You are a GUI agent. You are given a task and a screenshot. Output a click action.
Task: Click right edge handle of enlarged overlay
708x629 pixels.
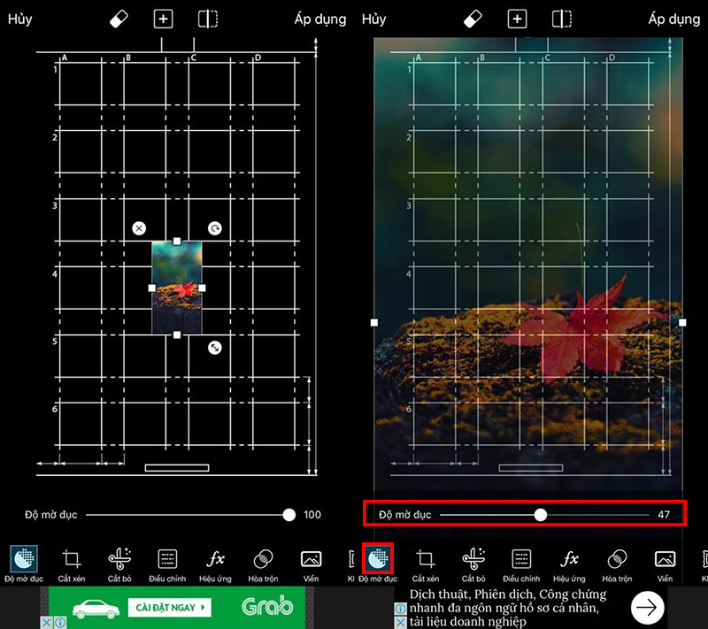tap(682, 323)
